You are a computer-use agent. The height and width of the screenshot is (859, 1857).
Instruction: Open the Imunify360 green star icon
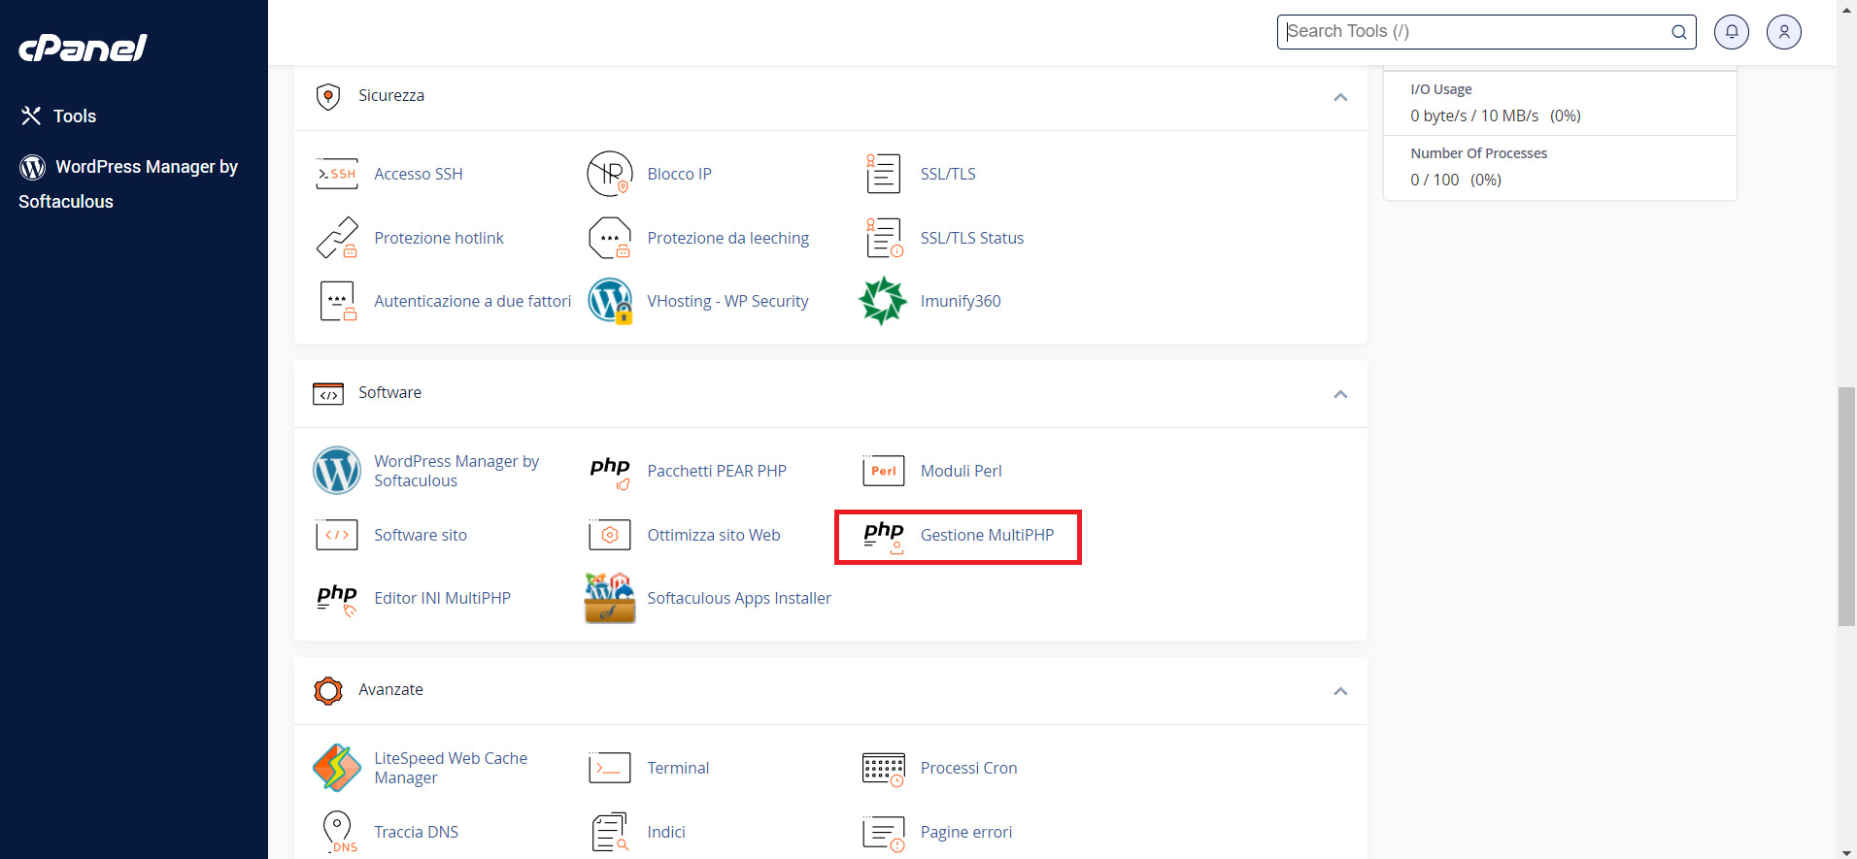pos(883,301)
